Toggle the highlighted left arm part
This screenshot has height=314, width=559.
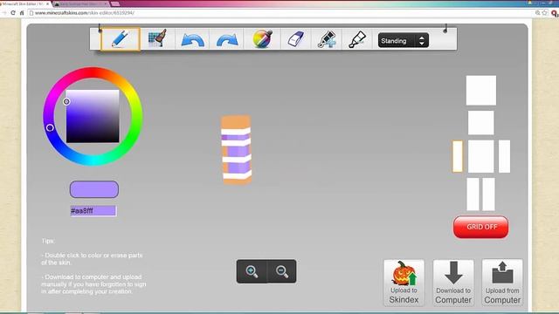tap(458, 156)
